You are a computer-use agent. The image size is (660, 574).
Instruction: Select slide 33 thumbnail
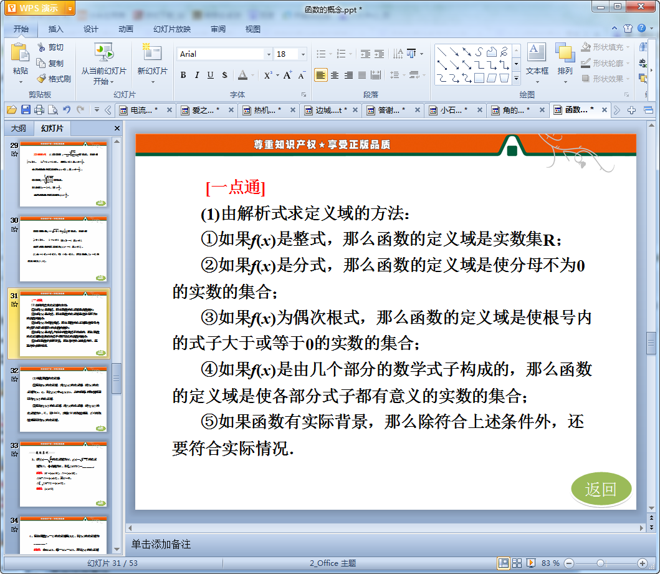[64, 474]
